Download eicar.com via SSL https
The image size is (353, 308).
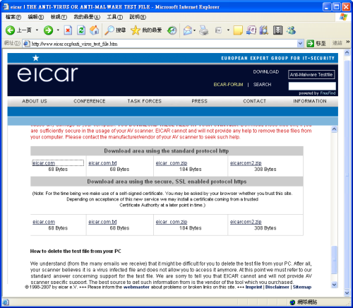pos(44,222)
